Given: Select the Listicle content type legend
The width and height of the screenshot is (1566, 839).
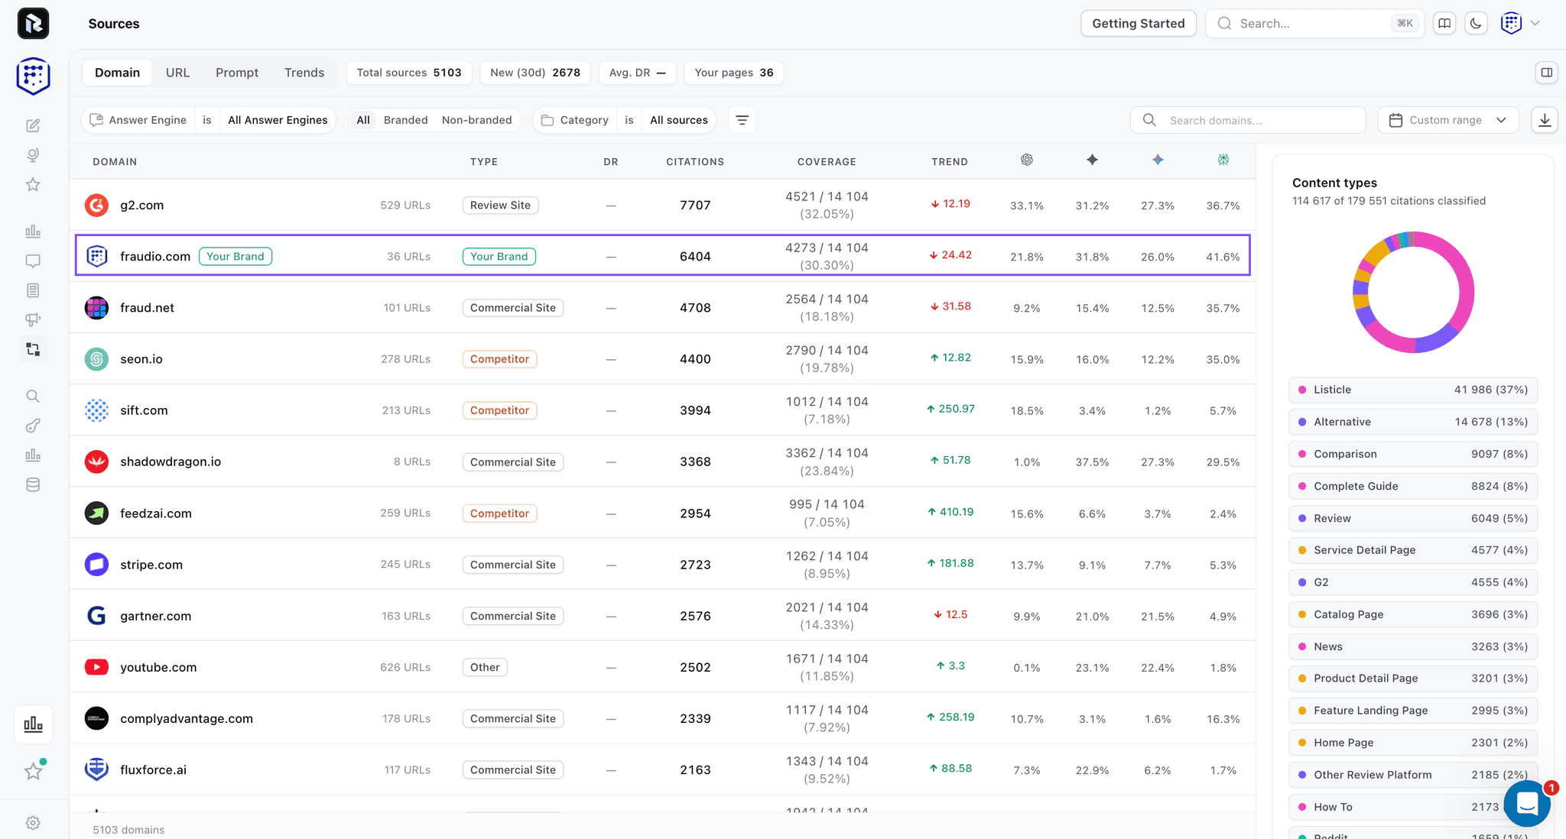Looking at the screenshot, I should (x=1413, y=390).
